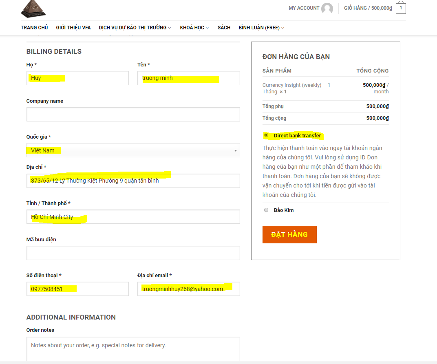Screen dimensions: 437x364
Task: Focus the Company name field
Action: tap(133, 115)
